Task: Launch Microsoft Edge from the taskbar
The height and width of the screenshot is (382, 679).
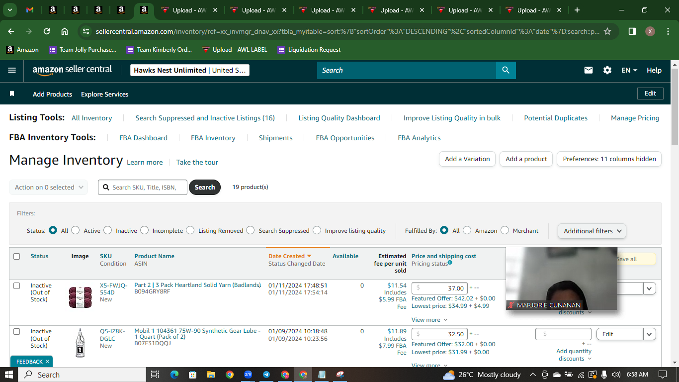Action: point(174,375)
